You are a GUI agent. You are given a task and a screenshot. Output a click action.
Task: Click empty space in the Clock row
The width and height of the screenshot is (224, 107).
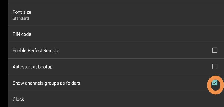[122, 99]
